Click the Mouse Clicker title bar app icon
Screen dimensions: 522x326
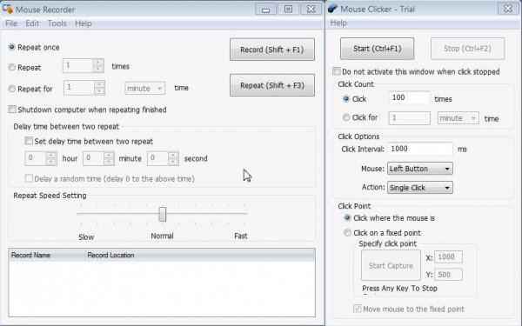333,9
